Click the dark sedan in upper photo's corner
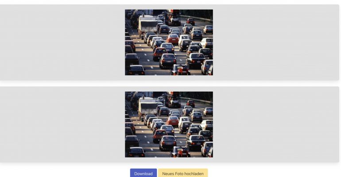The height and width of the screenshot is (177, 341). click(x=136, y=70)
